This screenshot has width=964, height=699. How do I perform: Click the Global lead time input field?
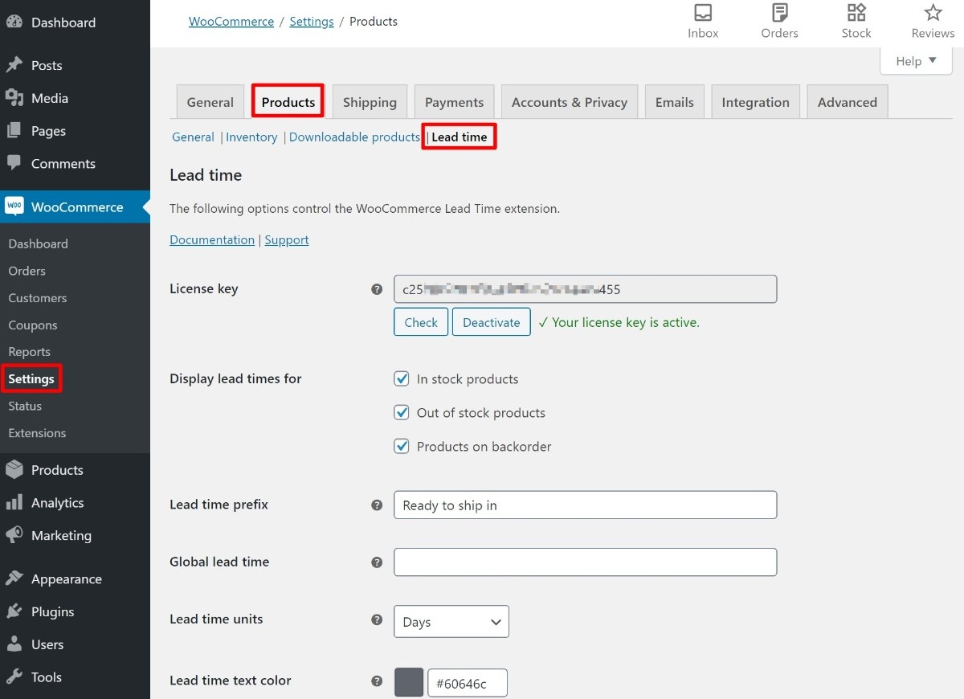point(585,562)
